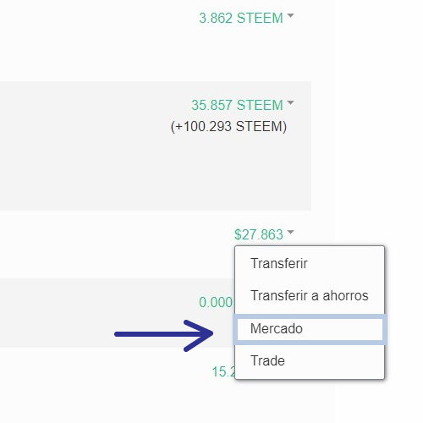
Task: Collapse the caret beside $27.863
Action: pos(290,232)
